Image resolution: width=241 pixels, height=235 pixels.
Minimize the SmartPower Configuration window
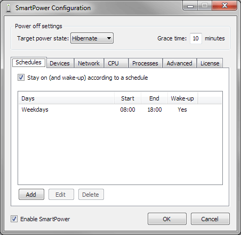pos(190,6)
